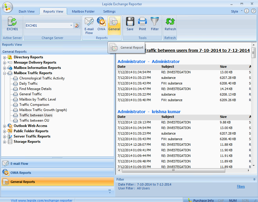Open the Filters link
Screen dimensions: 258x202
(241, 186)
